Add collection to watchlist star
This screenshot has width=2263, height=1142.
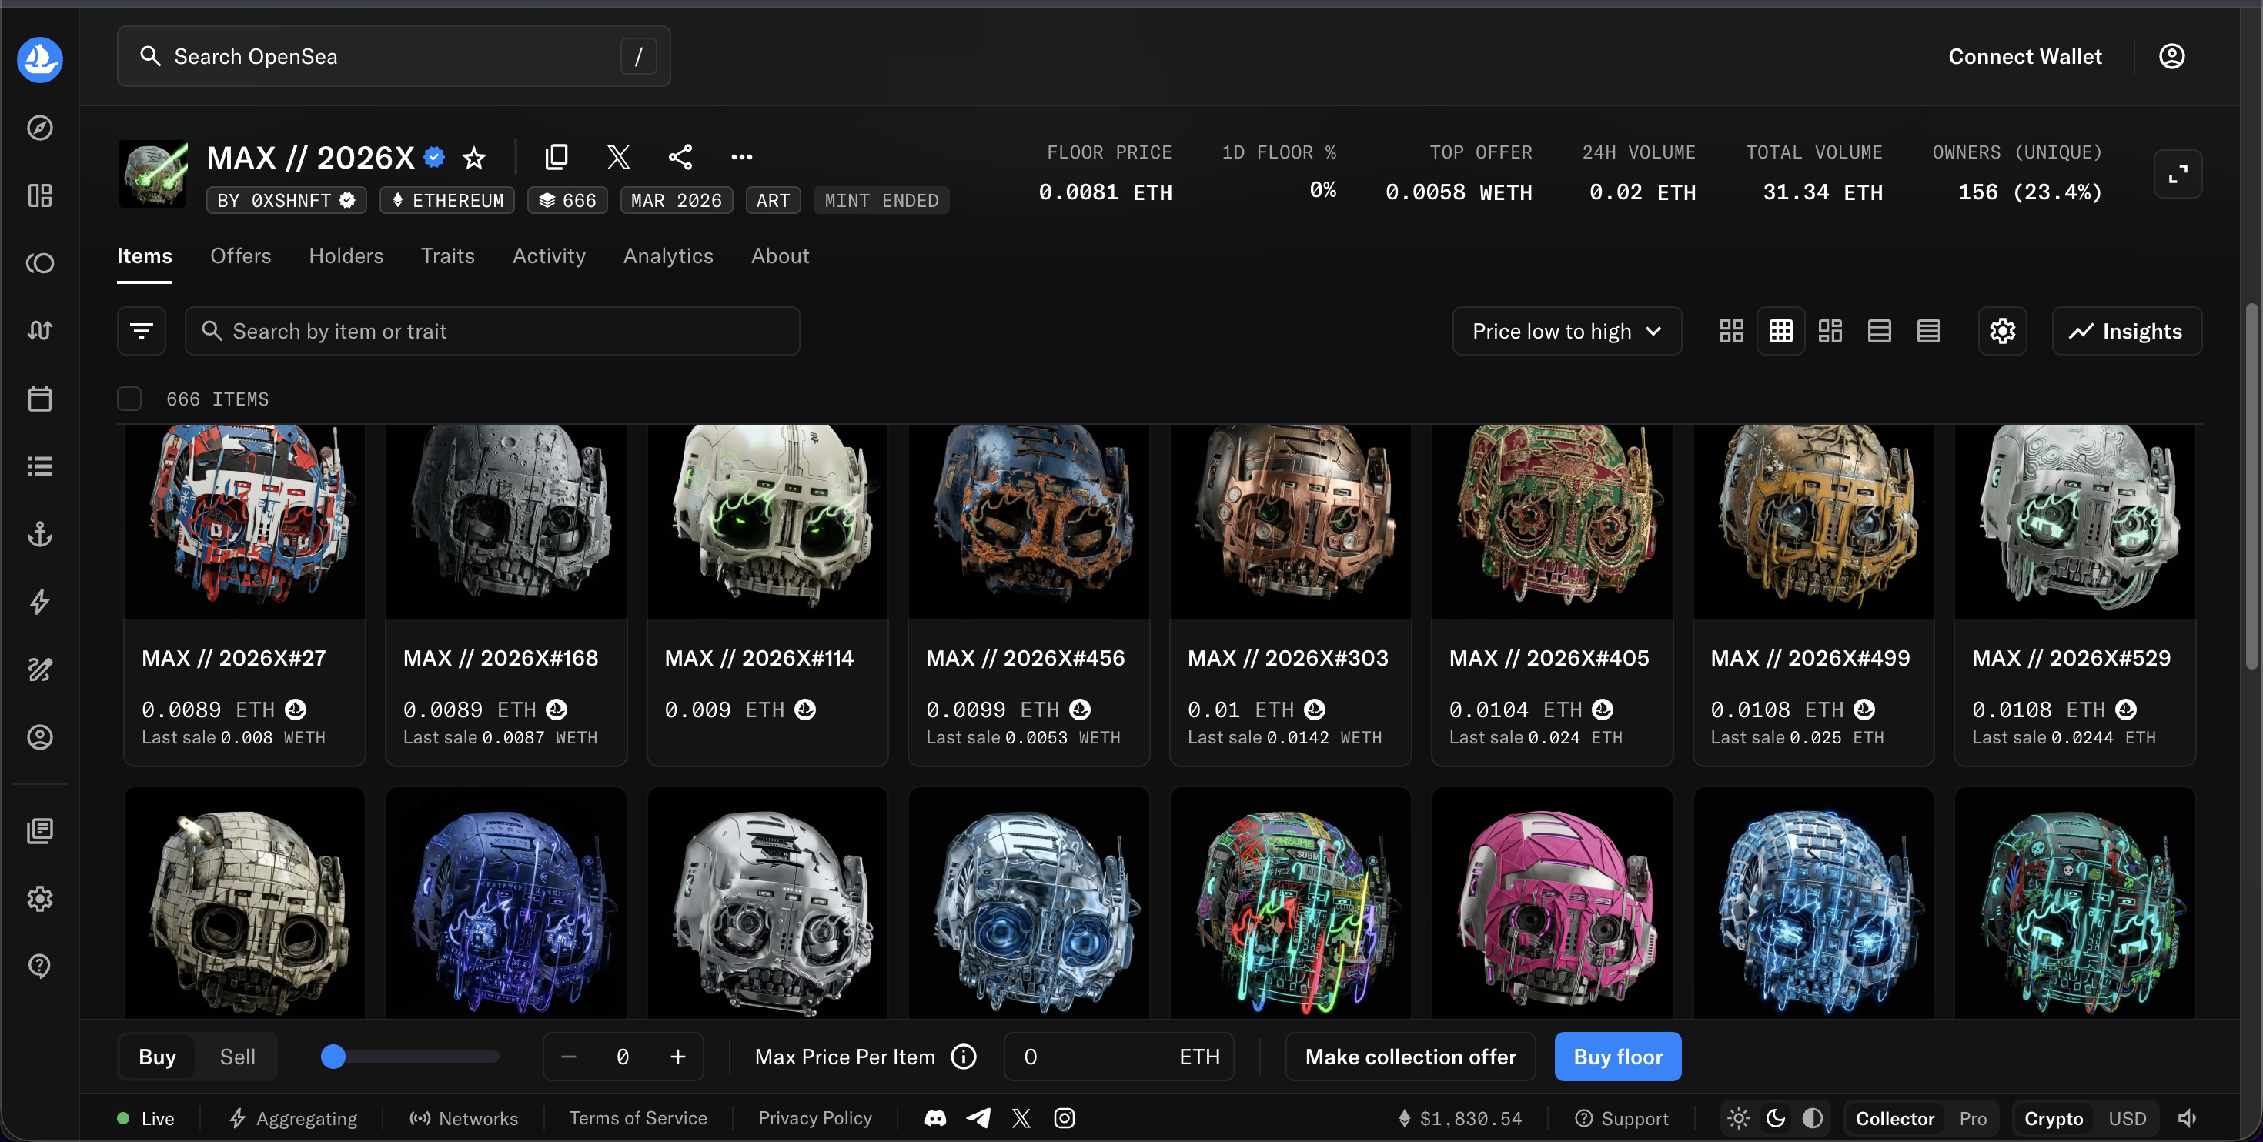[474, 158]
